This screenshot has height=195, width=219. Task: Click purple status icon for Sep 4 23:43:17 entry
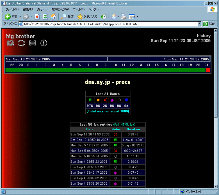[x=115, y=173]
